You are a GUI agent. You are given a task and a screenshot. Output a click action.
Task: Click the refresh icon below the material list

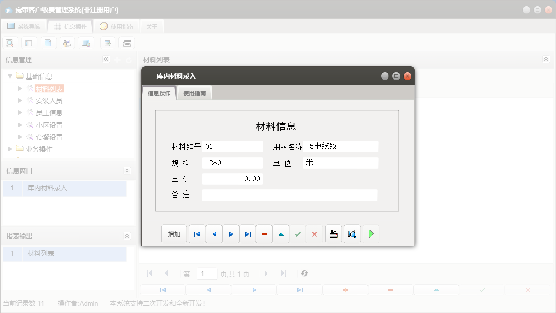304,273
